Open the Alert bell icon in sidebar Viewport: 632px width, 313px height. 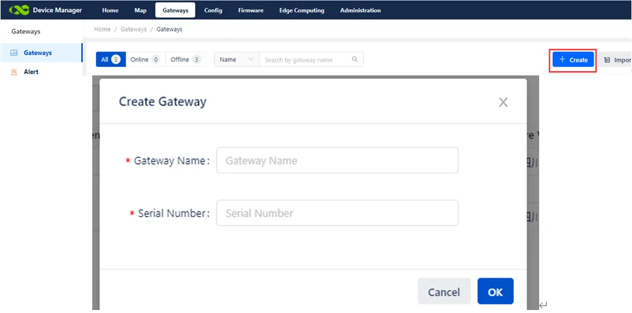14,72
